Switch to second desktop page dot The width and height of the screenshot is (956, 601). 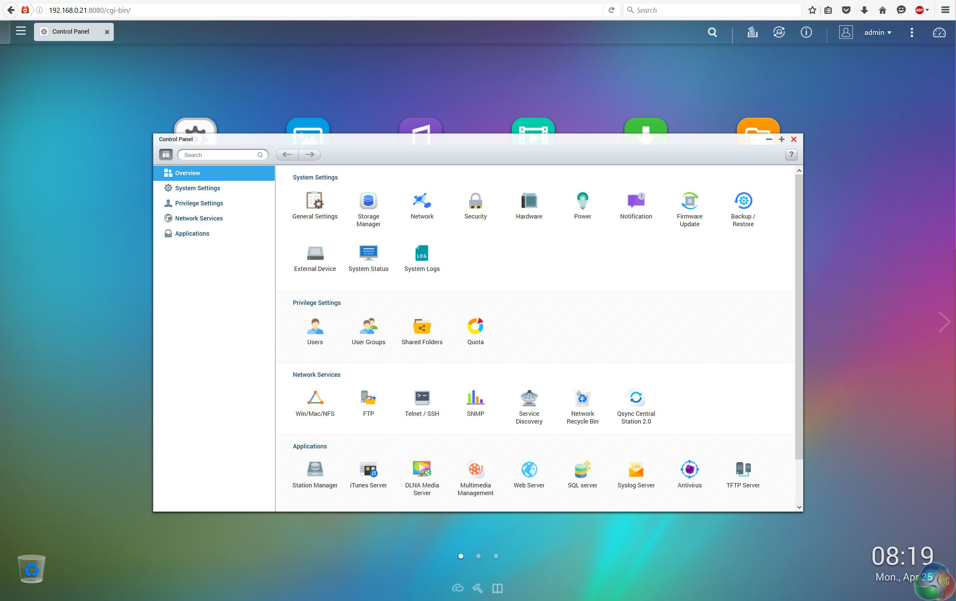(478, 556)
